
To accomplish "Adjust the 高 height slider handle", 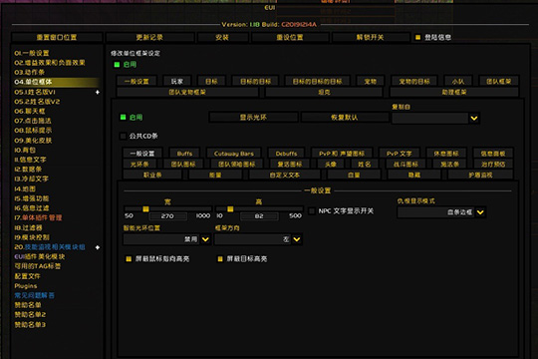I will pyautogui.click(x=230, y=208).
